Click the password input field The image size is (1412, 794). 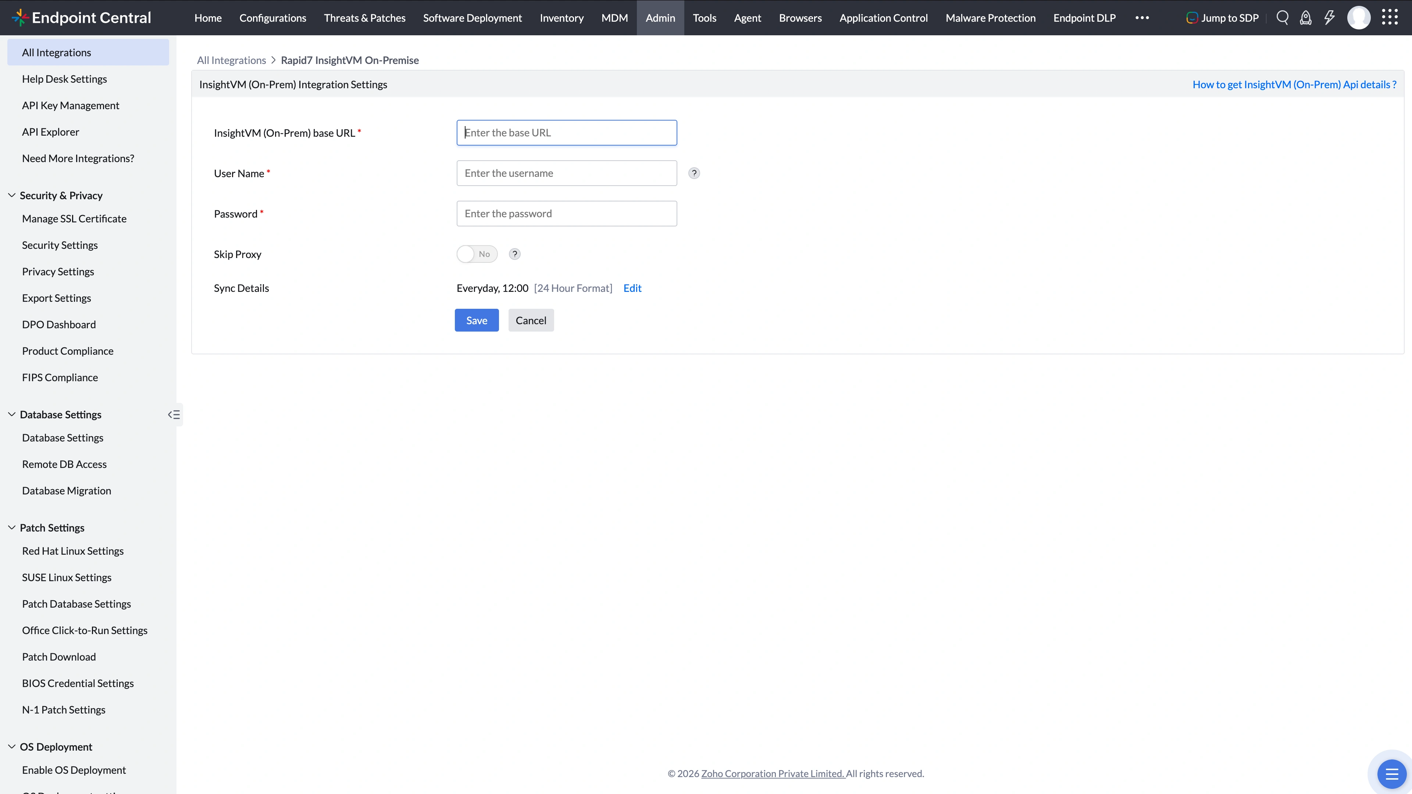pos(567,214)
